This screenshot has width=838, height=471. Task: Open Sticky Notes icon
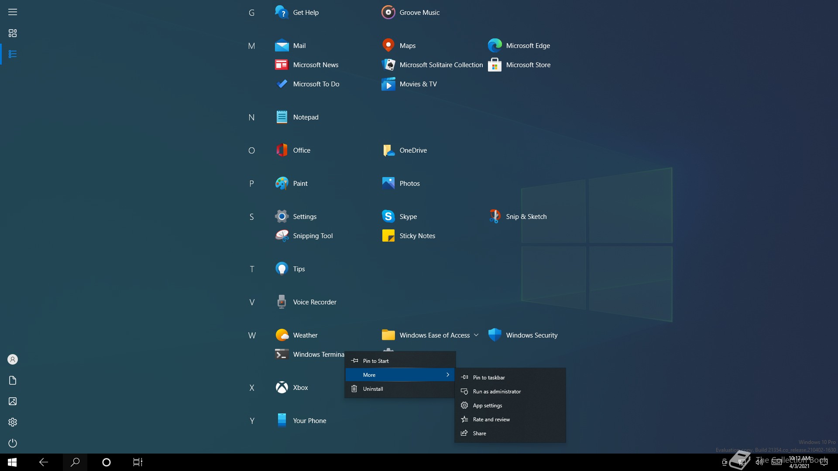388,235
